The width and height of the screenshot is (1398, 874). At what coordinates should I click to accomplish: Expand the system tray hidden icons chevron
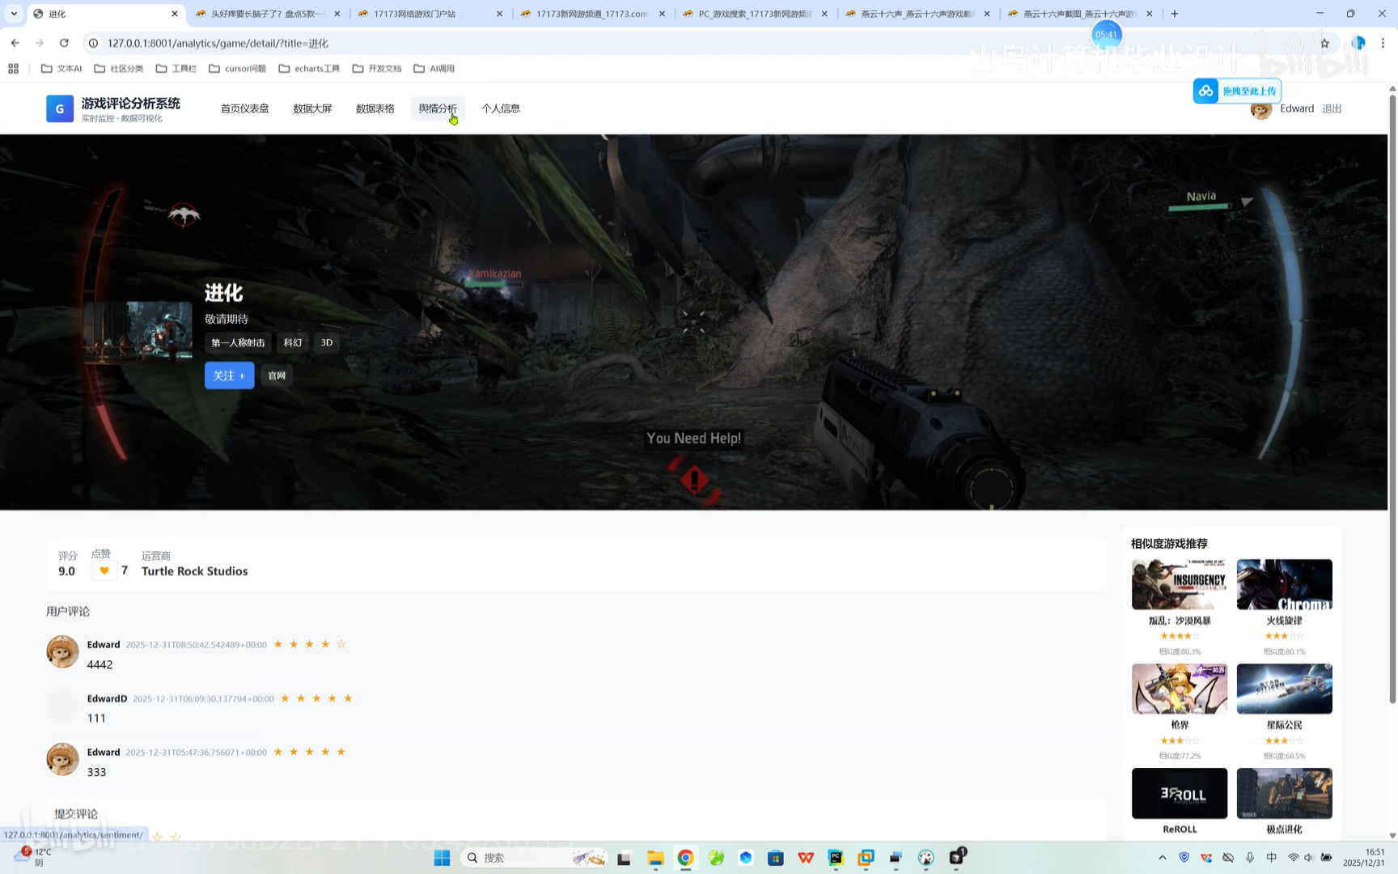1163,858
